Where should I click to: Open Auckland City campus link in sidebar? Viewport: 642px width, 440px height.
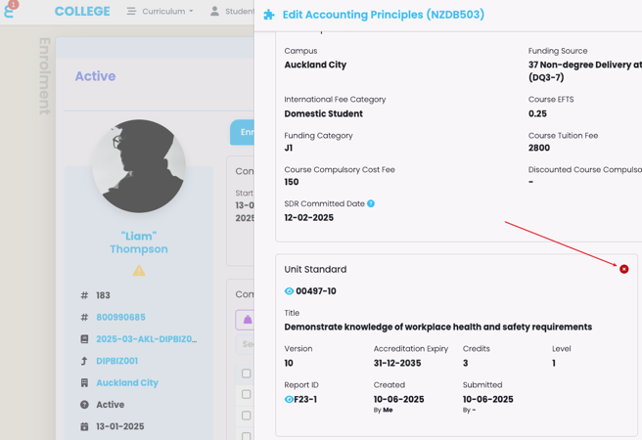(127, 382)
